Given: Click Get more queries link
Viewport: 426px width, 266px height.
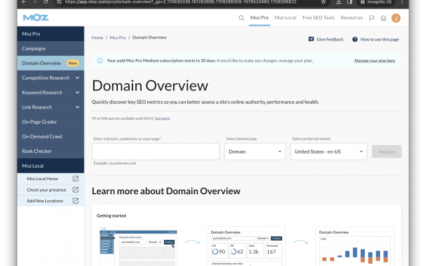Looking at the screenshot, I should [162, 118].
